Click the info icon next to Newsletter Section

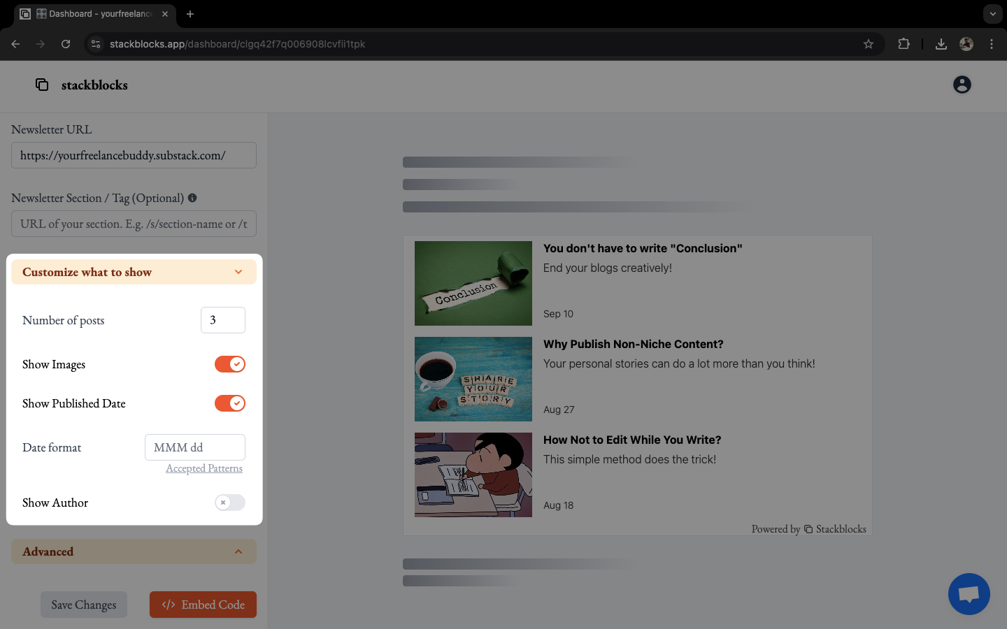pos(192,198)
